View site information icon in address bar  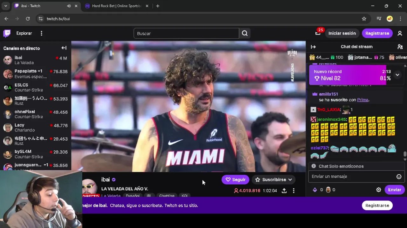coord(40,19)
